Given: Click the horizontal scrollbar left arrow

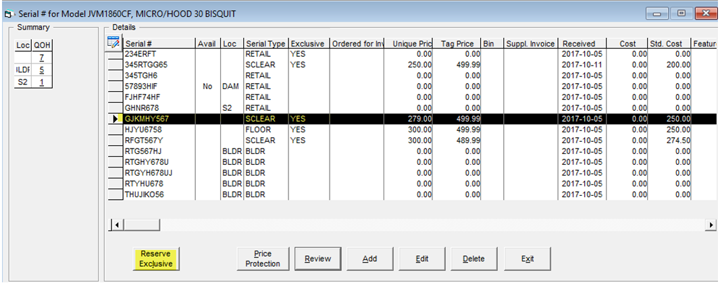Looking at the screenshot, I should coord(117,225).
